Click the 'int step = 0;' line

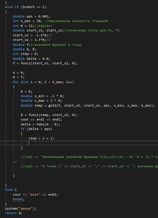pyautogui.click(x=25, y=54)
